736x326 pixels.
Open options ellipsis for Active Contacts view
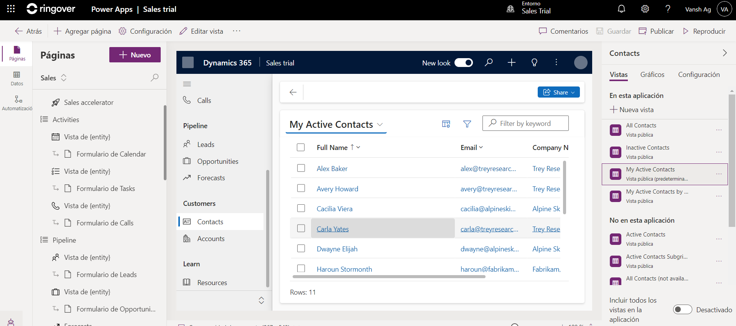tap(719, 239)
